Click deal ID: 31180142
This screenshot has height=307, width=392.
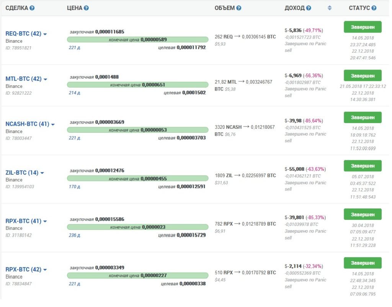[x=18, y=236]
